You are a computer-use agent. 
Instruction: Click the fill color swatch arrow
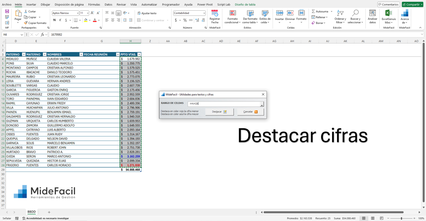pos(89,20)
